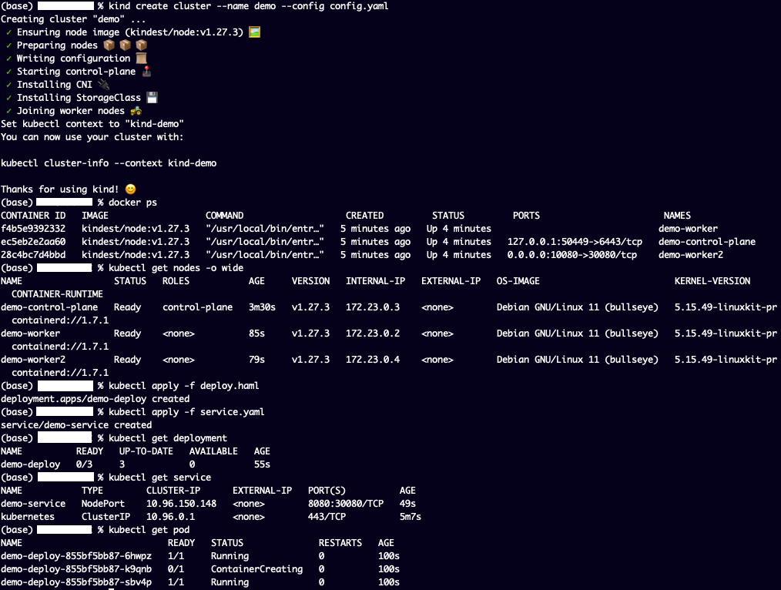Click the joystick emoji after Starting control-plane
Viewport: 781px width, 590px height.
[x=146, y=72]
